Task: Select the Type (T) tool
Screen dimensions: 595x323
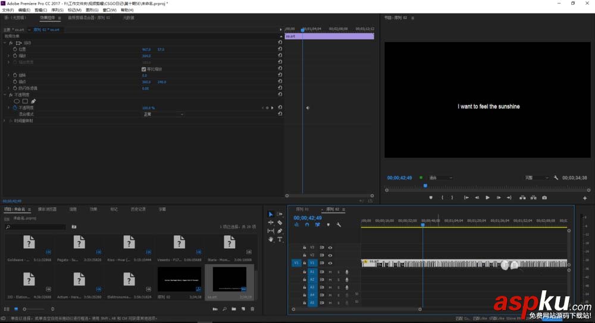Action: pos(280,239)
